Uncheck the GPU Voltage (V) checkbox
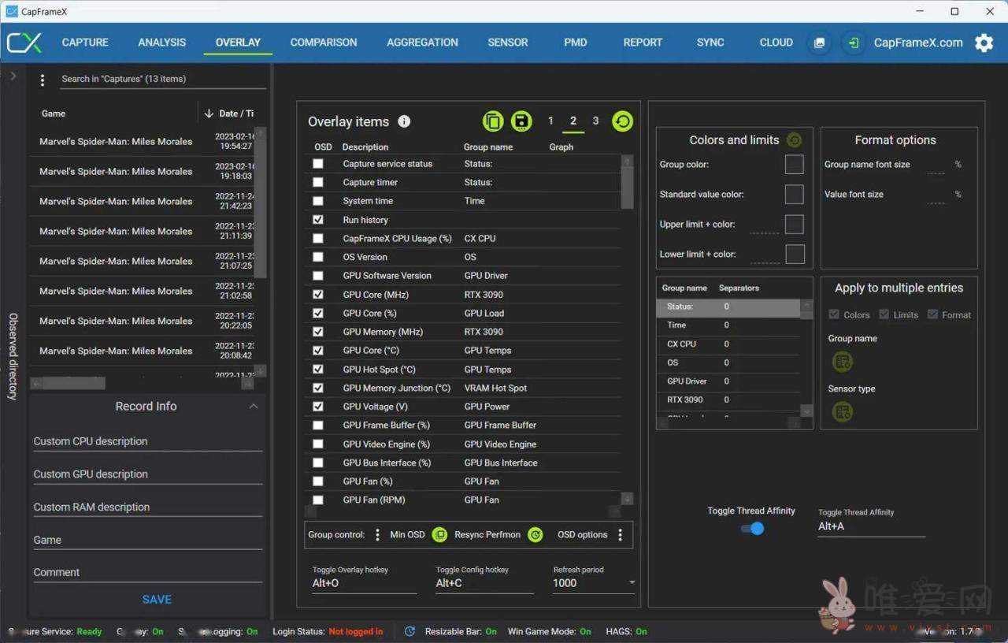Screen dimensions: 1008x643 coord(318,407)
